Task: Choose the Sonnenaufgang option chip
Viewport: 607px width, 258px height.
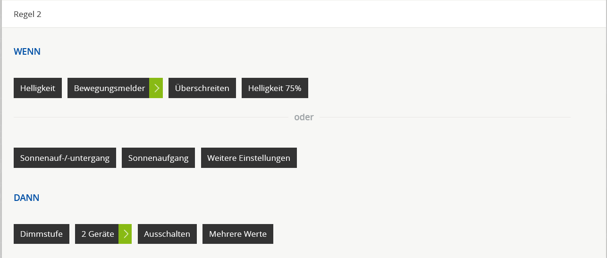Action: point(158,158)
